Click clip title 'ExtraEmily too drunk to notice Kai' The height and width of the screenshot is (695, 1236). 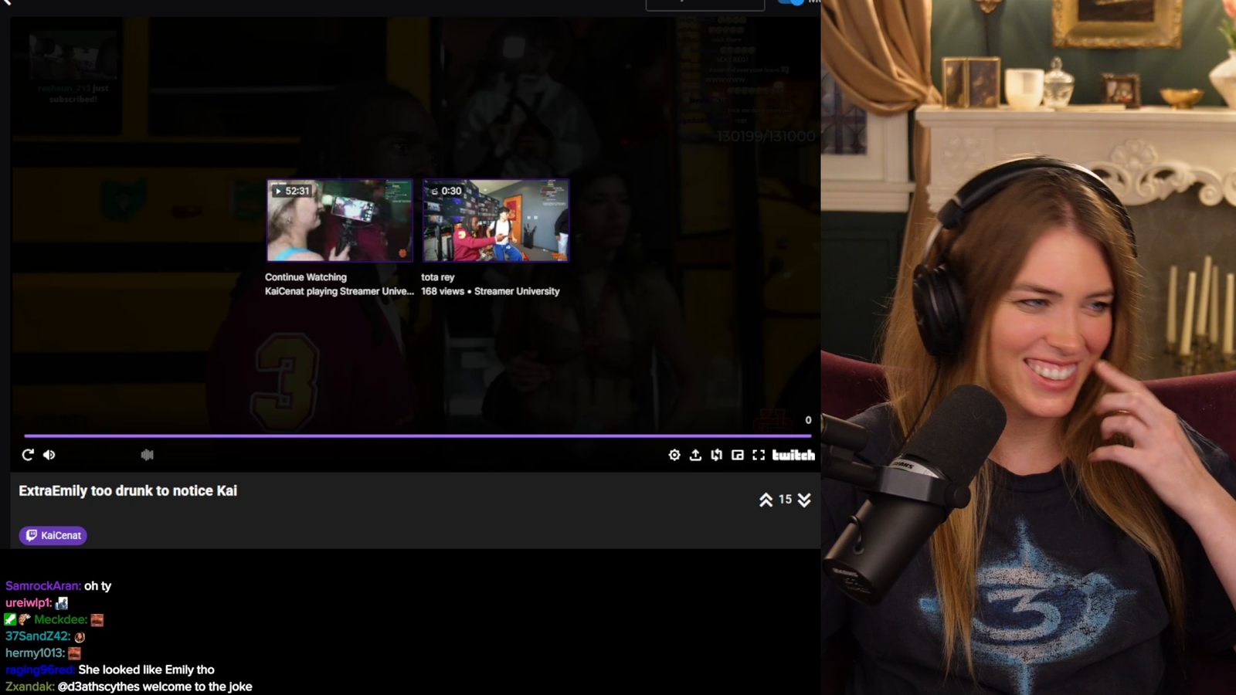click(128, 490)
